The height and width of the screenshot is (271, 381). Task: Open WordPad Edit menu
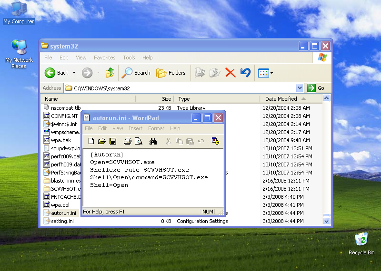click(102, 128)
